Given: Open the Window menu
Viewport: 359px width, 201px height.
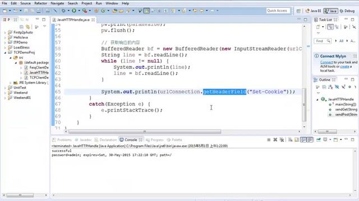Looking at the screenshot, I should tap(112, 3).
